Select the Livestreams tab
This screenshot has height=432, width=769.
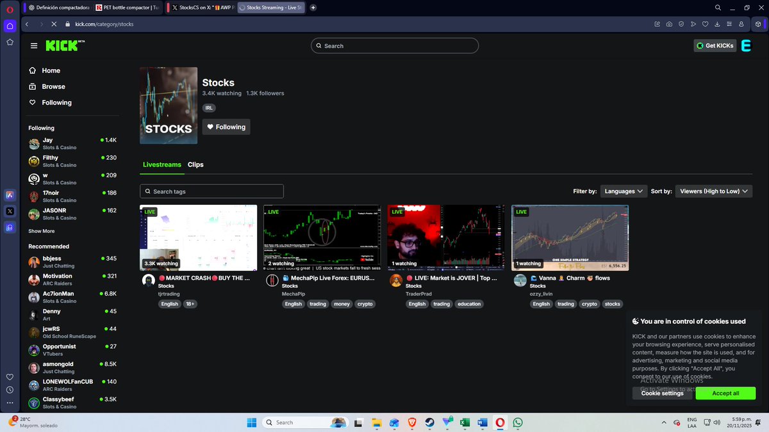coord(162,164)
